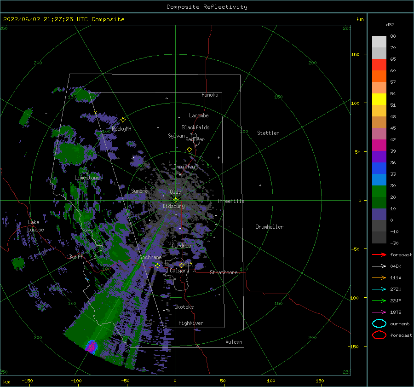Viewport: 414px width, 387px height.
Task: Click the Blackfalds label
Action: (195, 127)
